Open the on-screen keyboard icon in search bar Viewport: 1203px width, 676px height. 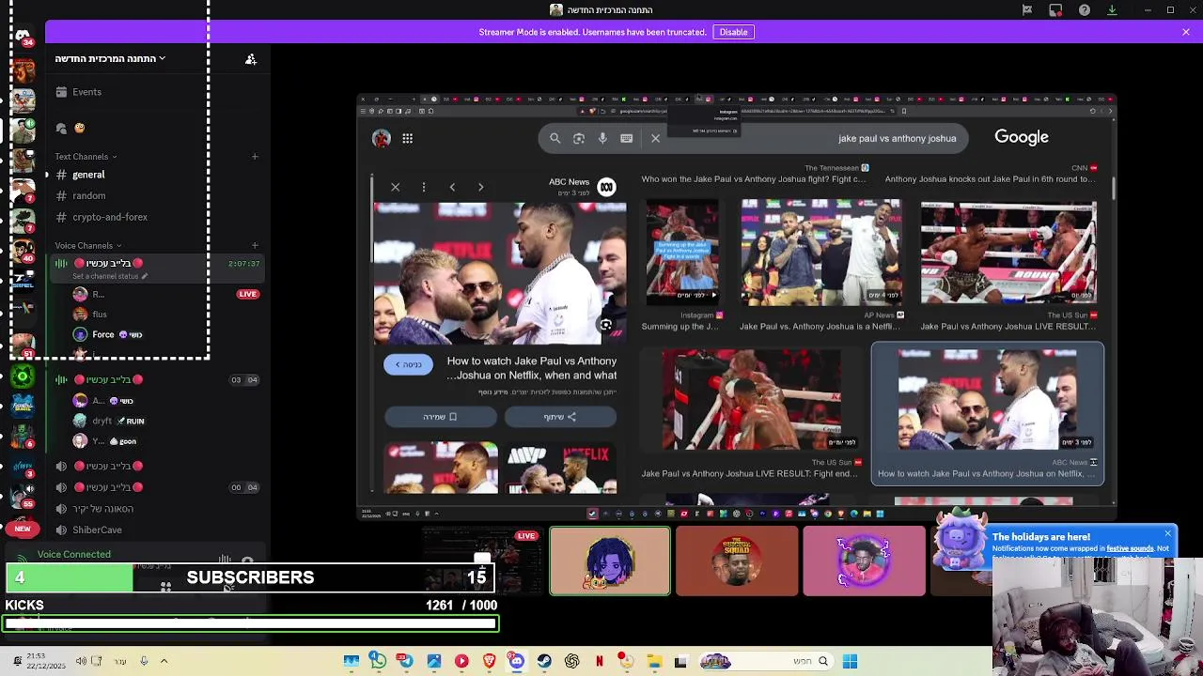pyautogui.click(x=626, y=139)
